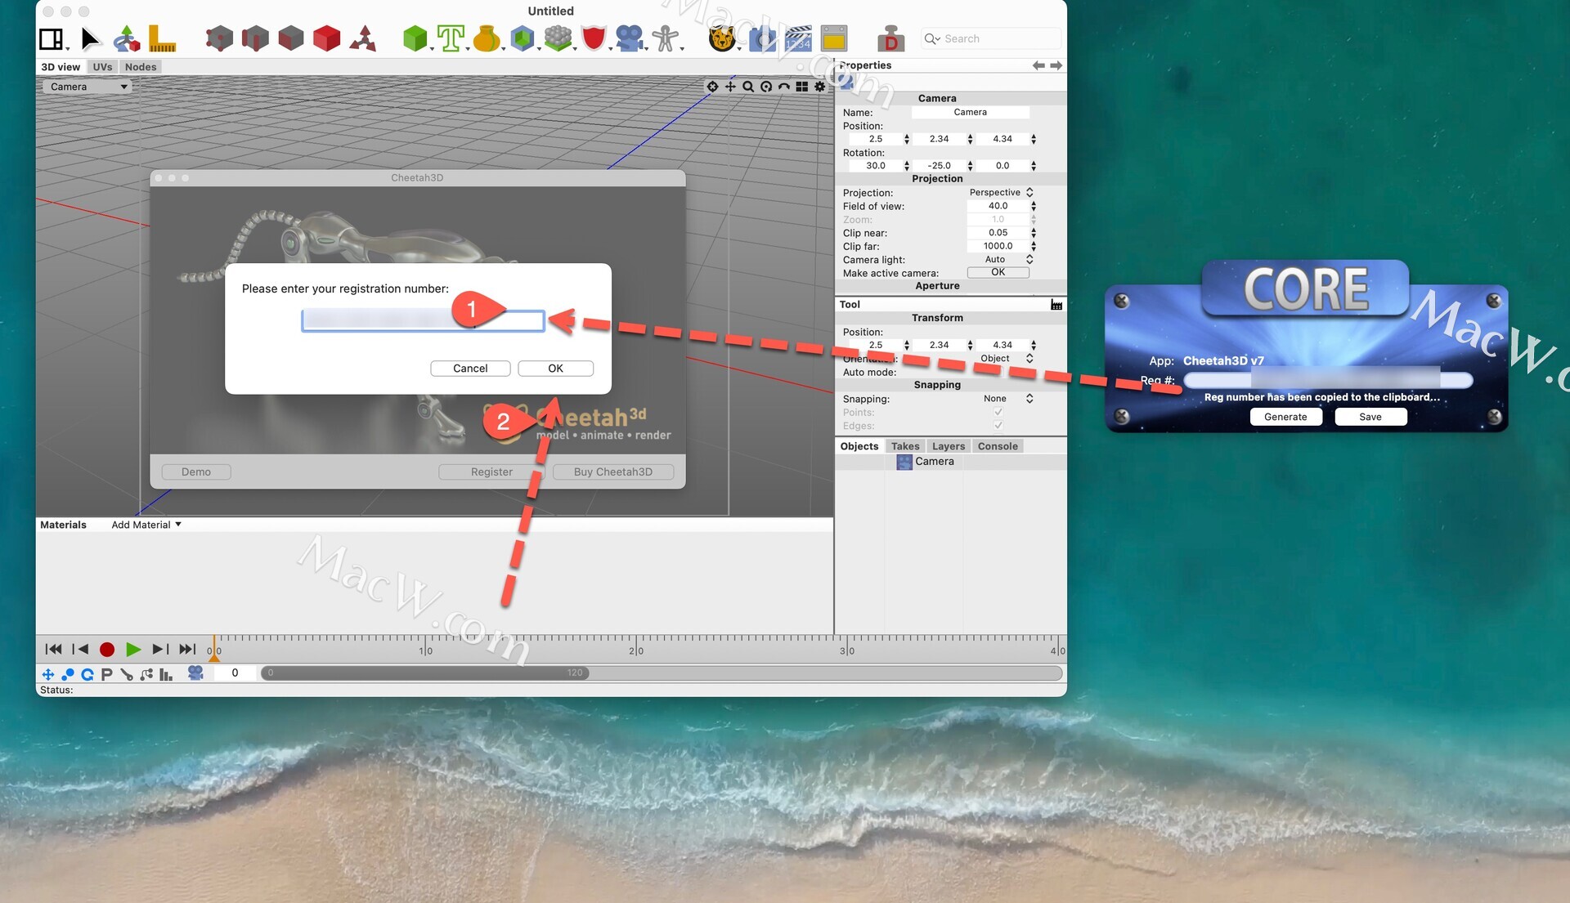
Task: Click the Make active camera OK button
Action: coord(998,273)
